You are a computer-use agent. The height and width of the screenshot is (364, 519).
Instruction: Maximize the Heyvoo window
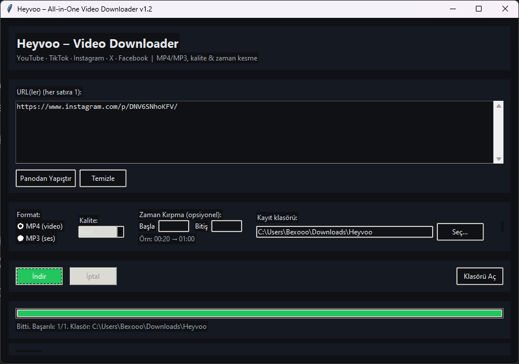click(479, 9)
